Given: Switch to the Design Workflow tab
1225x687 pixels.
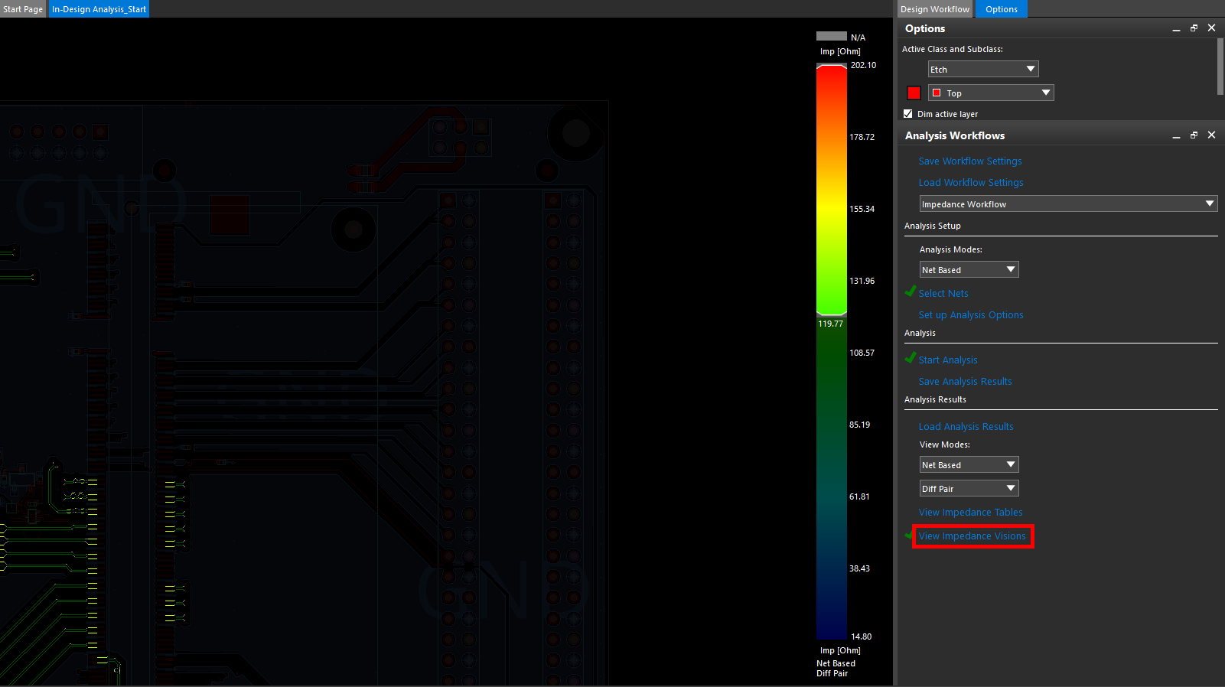Looking at the screenshot, I should coord(934,9).
